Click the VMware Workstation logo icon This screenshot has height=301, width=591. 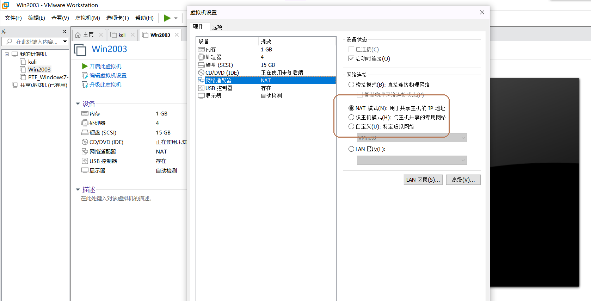coord(6,5)
